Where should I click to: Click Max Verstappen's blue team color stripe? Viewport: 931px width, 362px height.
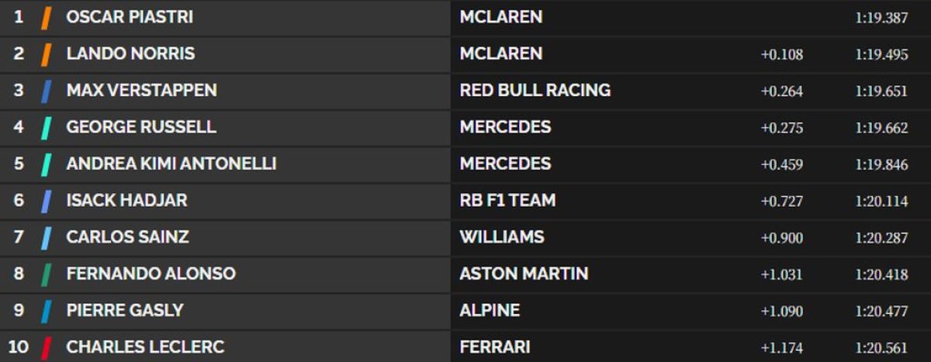(x=46, y=91)
